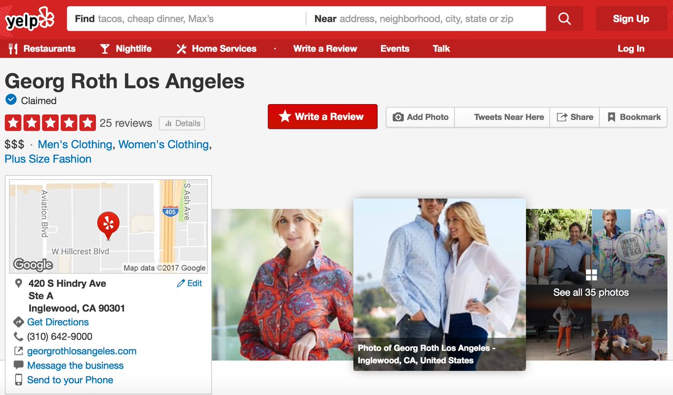Click the Share button

pyautogui.click(x=575, y=117)
